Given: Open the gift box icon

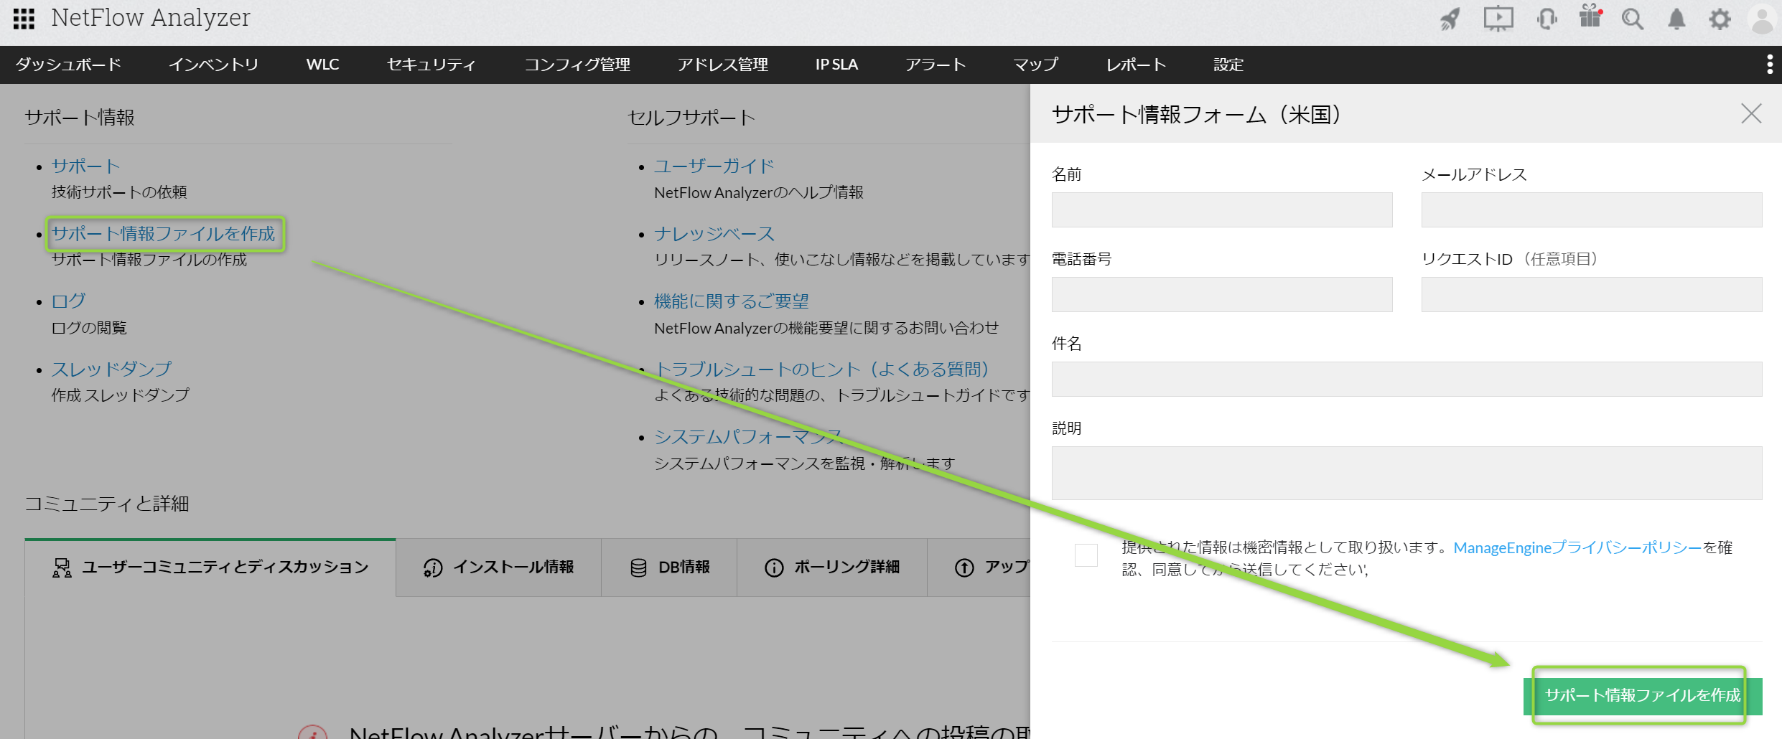Looking at the screenshot, I should pos(1590,17).
